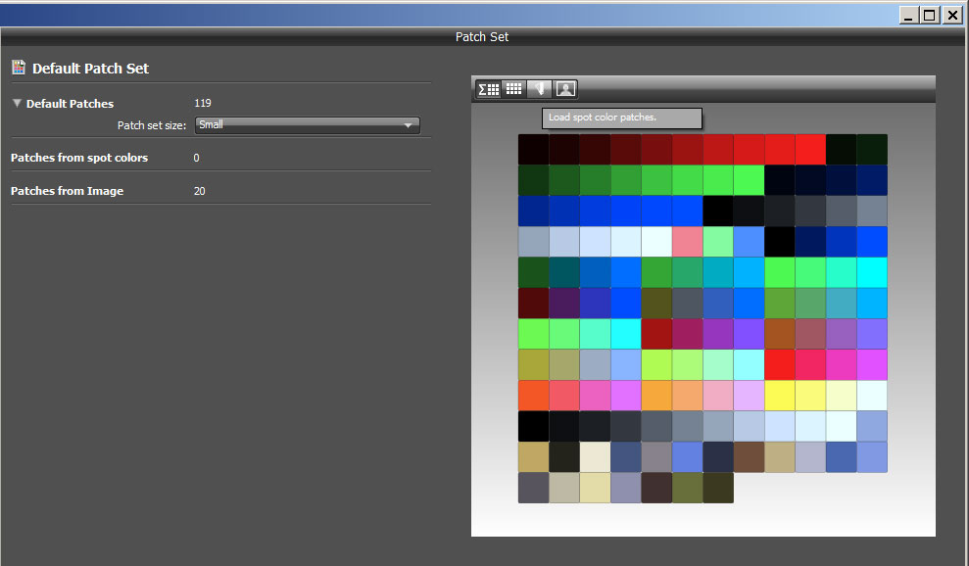The height and width of the screenshot is (566, 969).
Task: Pick the brown patch in the image patches row
Action: [749, 457]
